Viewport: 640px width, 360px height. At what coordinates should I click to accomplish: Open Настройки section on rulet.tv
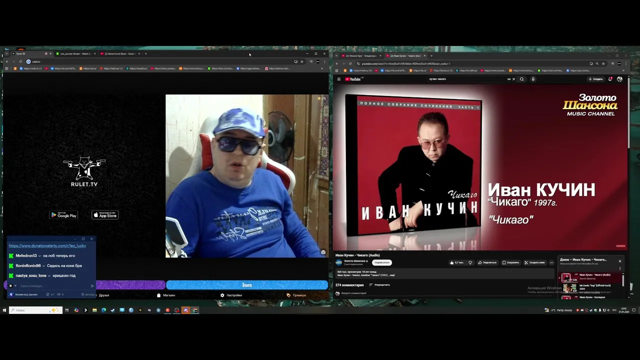coord(231,295)
